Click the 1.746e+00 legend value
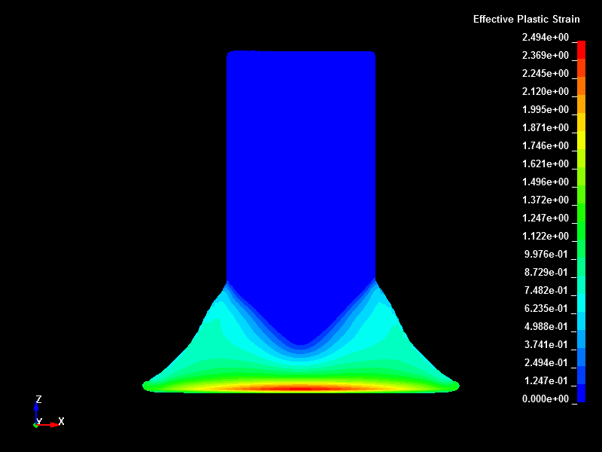The image size is (602, 452). 546,145
